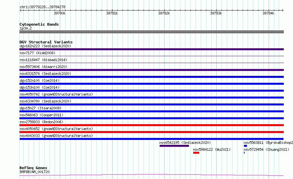Viewport: 293px width, 179px height.
Task: Click the small blue nsv5563811 bar
Action: [245, 146]
